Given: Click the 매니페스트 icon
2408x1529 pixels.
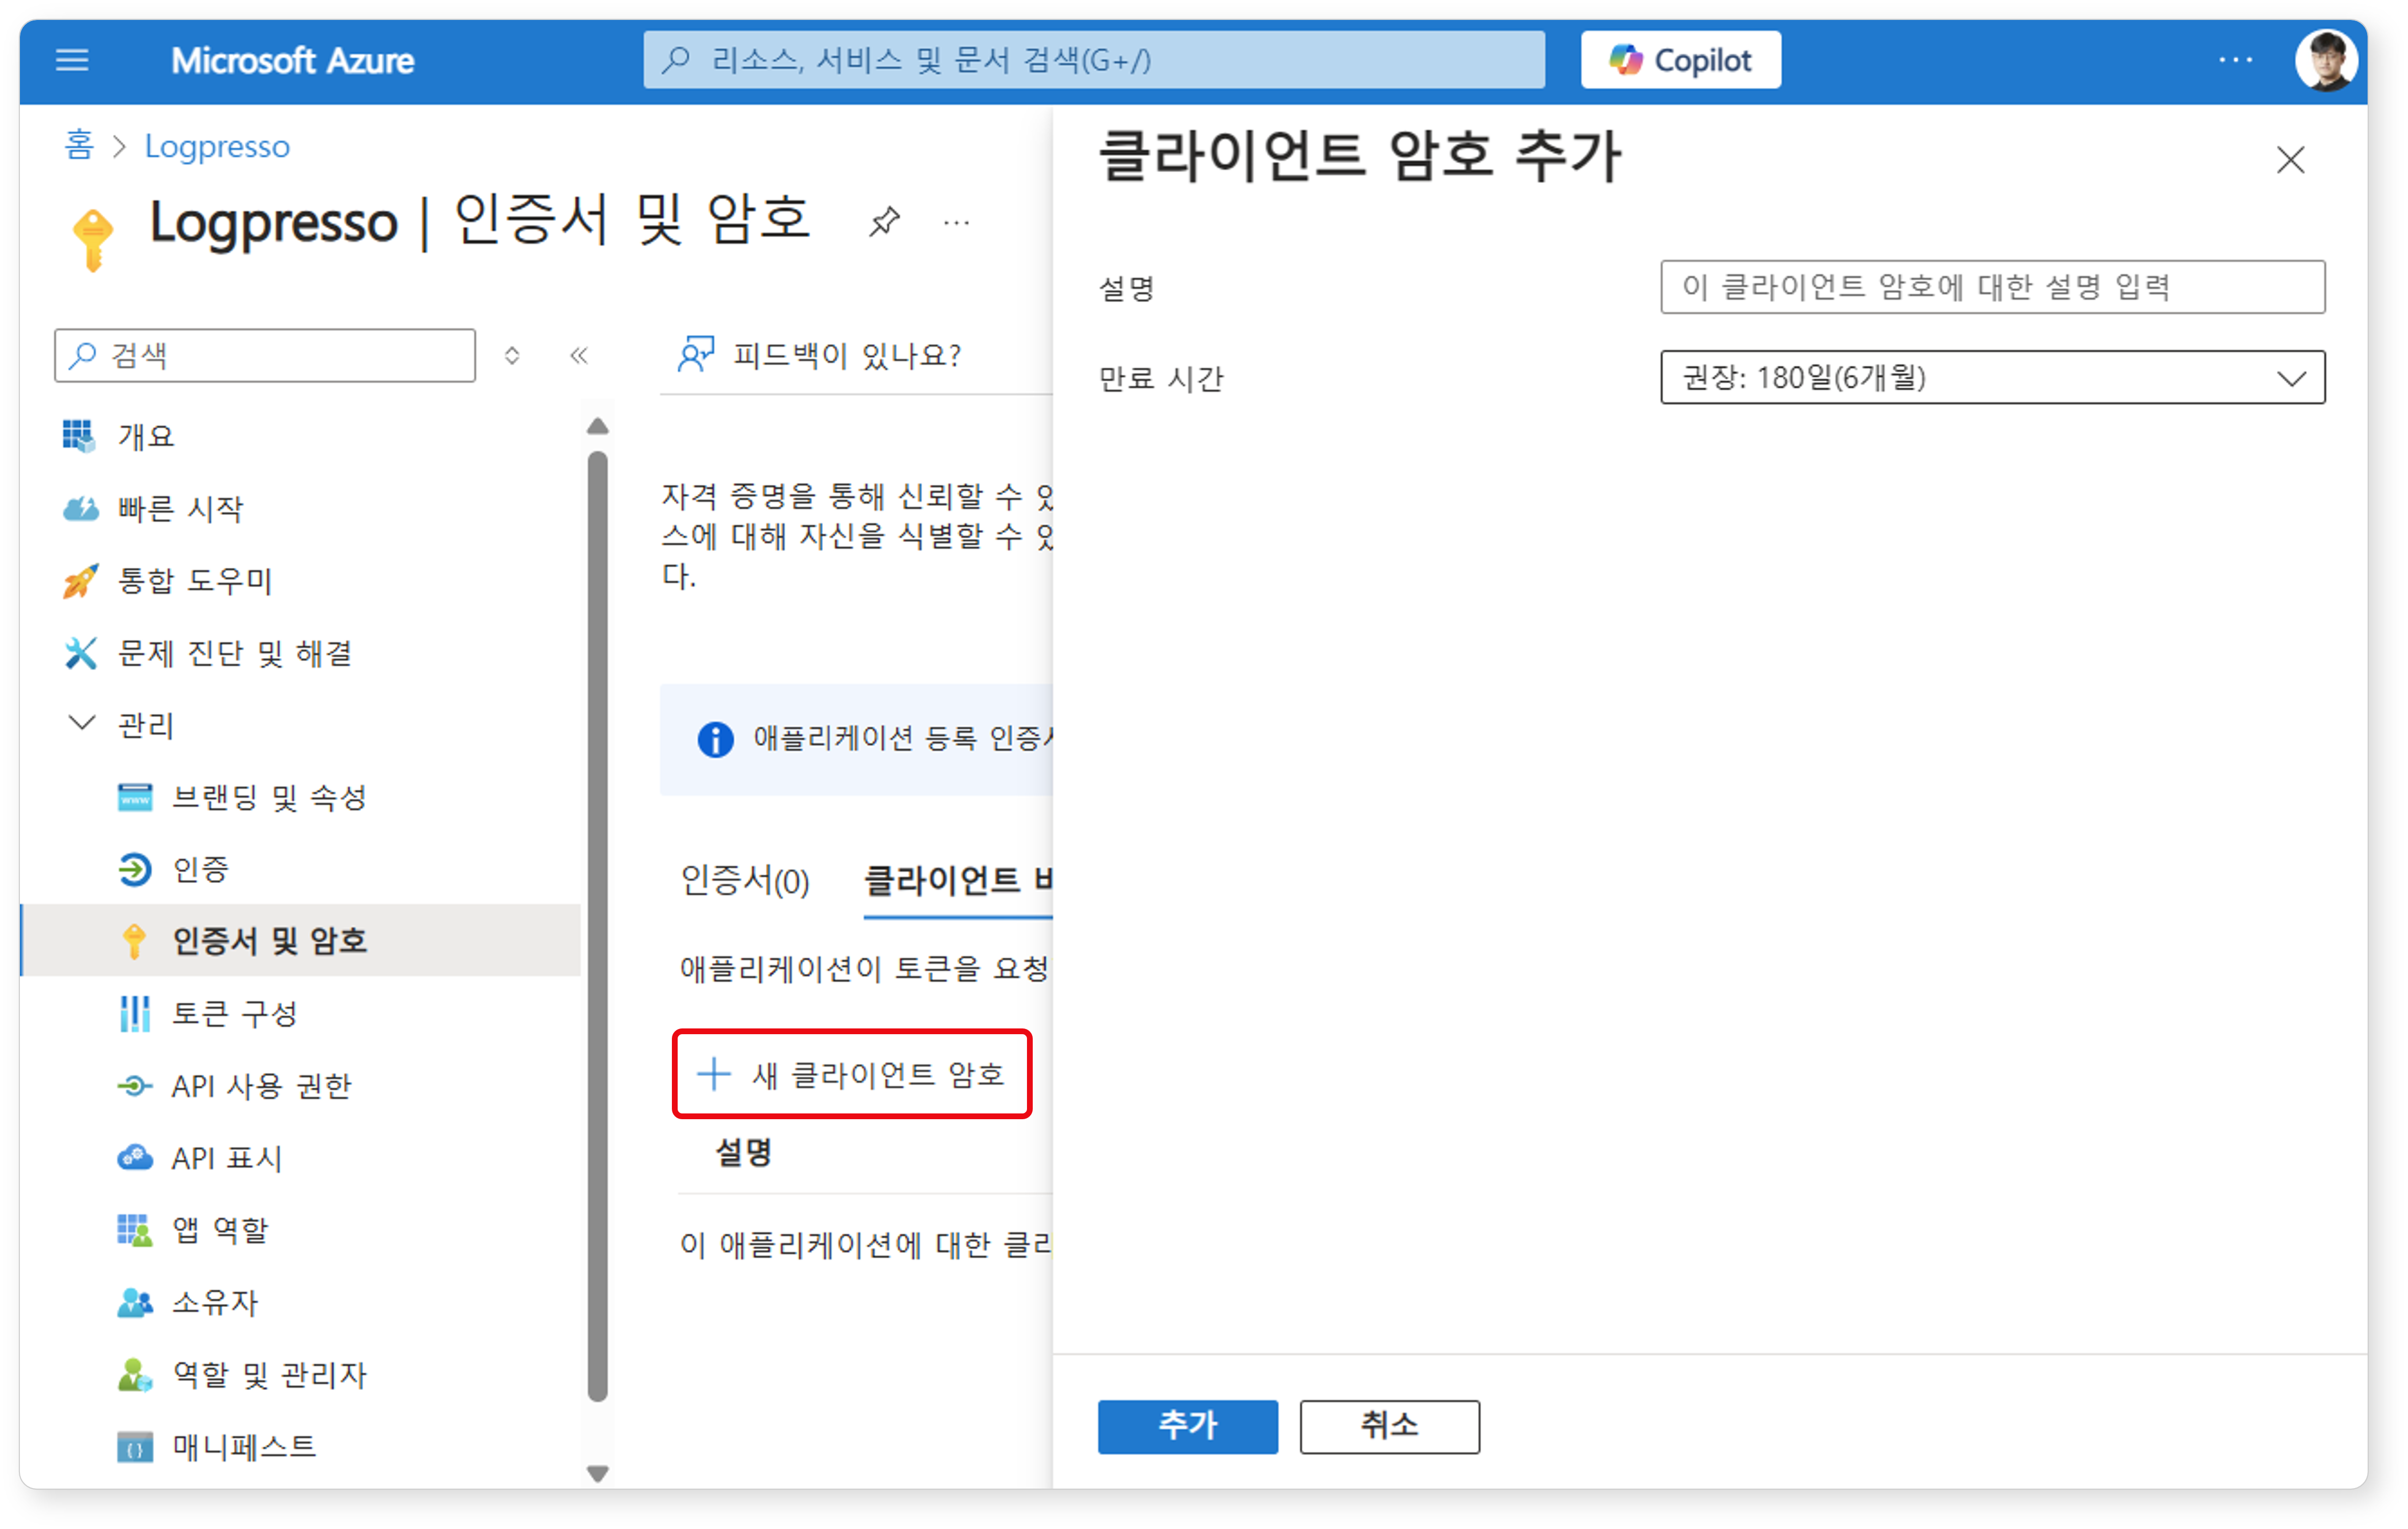Looking at the screenshot, I should click(135, 1447).
